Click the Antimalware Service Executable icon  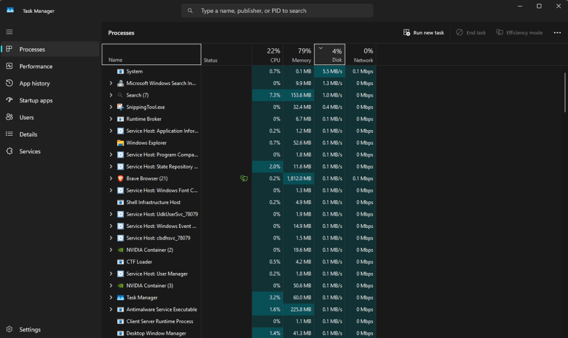(x=120, y=310)
